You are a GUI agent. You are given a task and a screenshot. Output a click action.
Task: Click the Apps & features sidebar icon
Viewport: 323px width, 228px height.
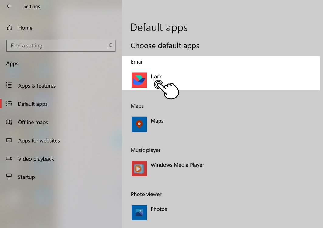9,86
